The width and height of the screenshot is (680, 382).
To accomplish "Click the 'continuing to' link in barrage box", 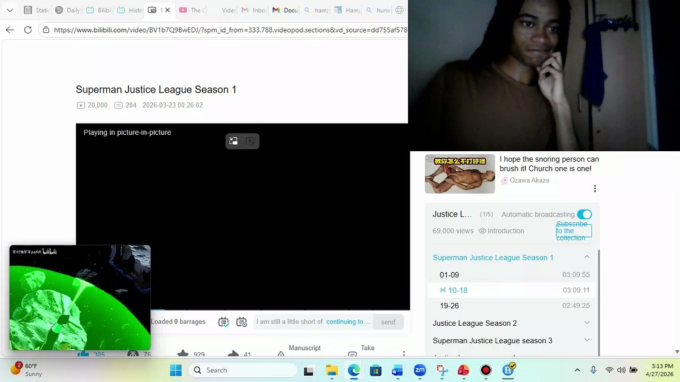I will (345, 322).
